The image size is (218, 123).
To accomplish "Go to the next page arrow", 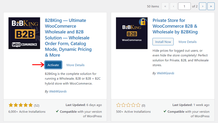I will point(203,6).
